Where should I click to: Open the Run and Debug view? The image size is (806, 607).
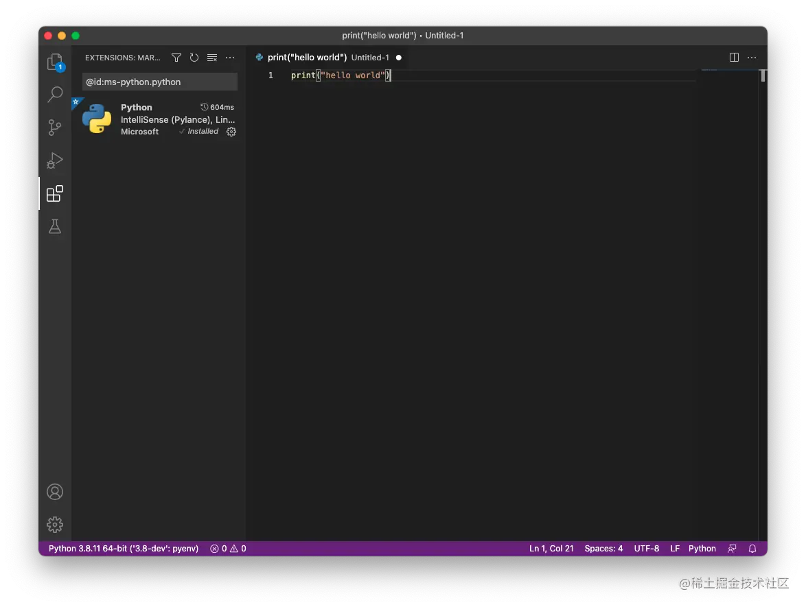point(55,160)
